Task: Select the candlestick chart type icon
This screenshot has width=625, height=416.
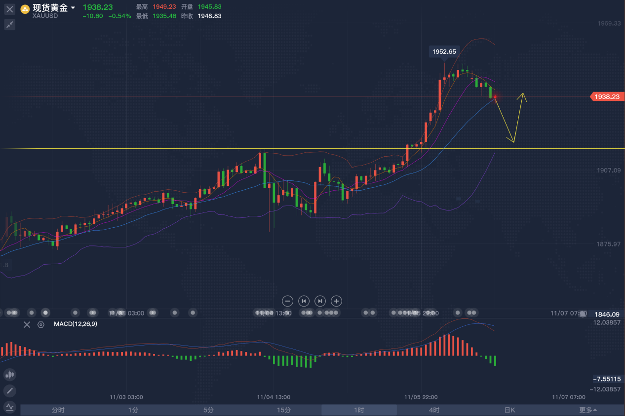Action: (10, 375)
